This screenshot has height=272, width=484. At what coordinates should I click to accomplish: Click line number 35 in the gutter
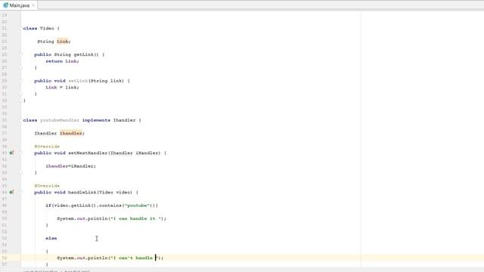point(5,120)
